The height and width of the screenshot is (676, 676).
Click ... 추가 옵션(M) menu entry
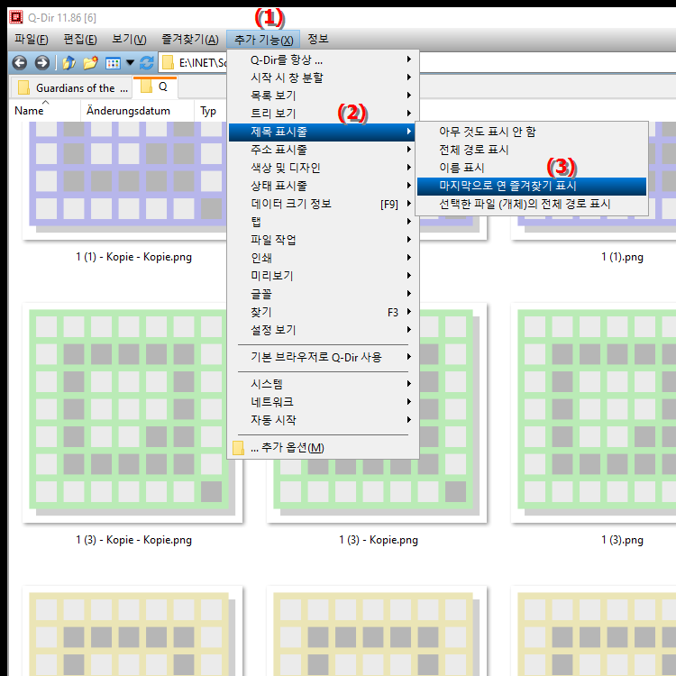click(x=323, y=448)
